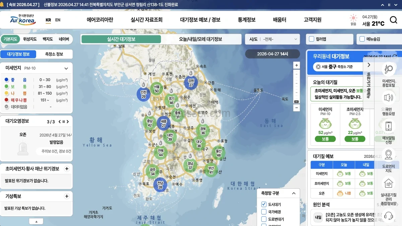
Task: Refresh 우리동네 대기정보 with the reload icon
Action: pyautogui.click(x=395, y=57)
